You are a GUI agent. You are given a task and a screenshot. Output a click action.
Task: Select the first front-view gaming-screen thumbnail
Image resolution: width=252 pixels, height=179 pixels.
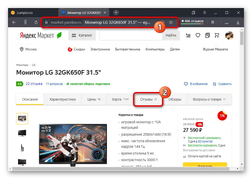coord(22,119)
